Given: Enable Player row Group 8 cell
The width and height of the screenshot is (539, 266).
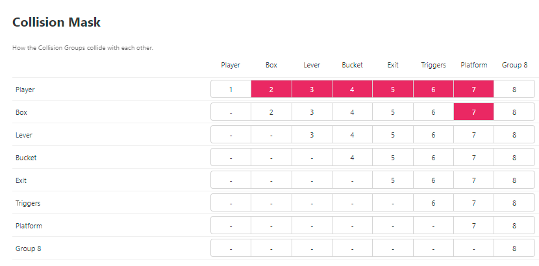Looking at the screenshot, I should point(514,90).
